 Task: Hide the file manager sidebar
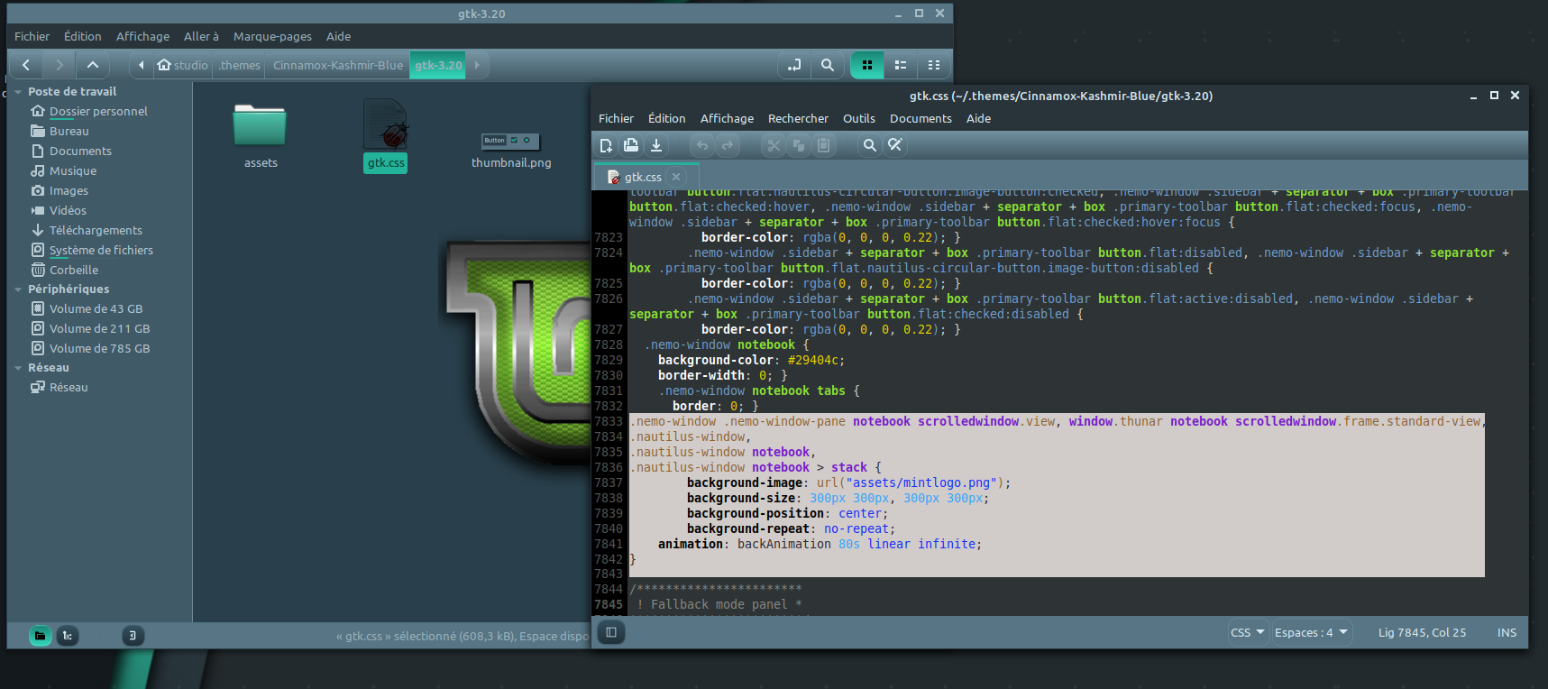pyautogui.click(x=133, y=636)
